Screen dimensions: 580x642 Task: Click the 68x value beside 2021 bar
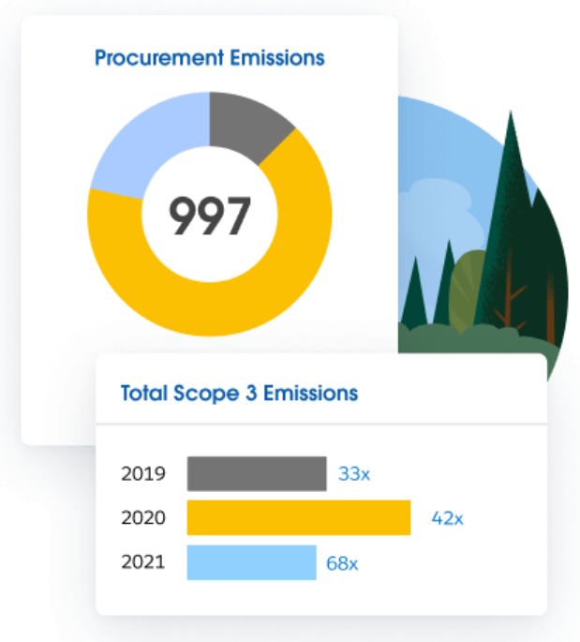tap(342, 564)
